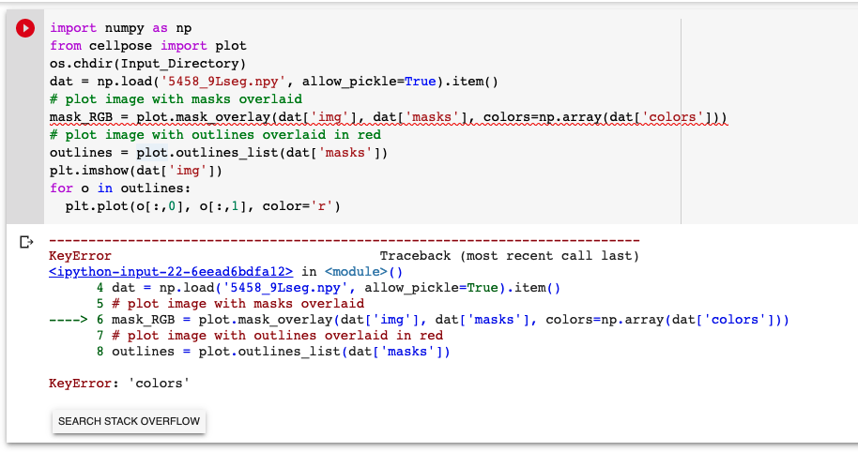The image size is (858, 452).
Task: Click traceback line 8 with outlines_list
Action: [273, 351]
